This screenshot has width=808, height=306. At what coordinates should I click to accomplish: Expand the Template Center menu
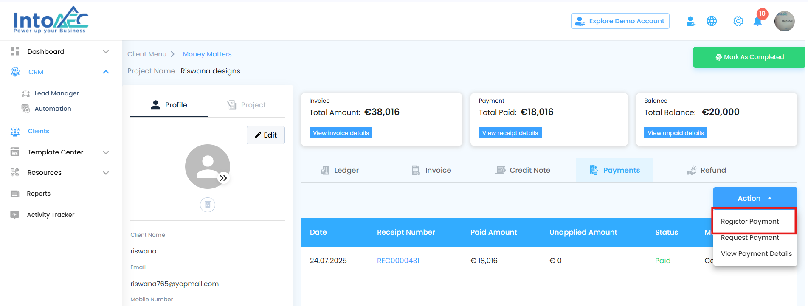106,152
